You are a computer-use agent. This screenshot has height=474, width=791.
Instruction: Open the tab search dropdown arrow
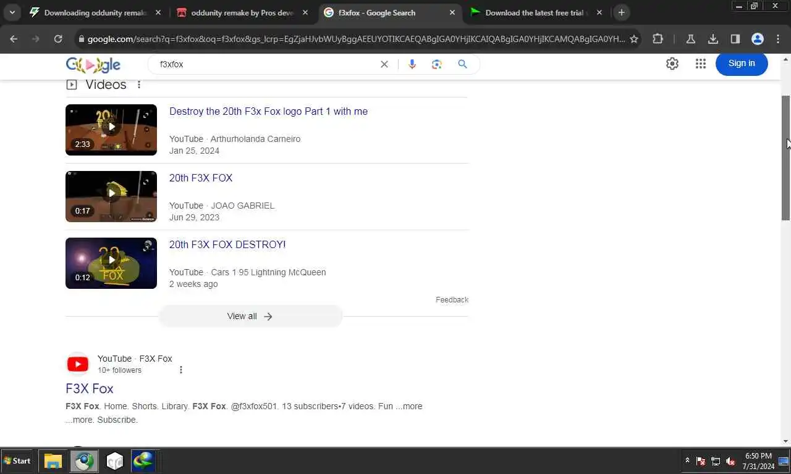(x=12, y=12)
